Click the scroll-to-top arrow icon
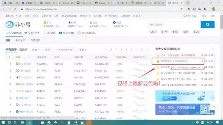223x125 pixels. pos(214,107)
